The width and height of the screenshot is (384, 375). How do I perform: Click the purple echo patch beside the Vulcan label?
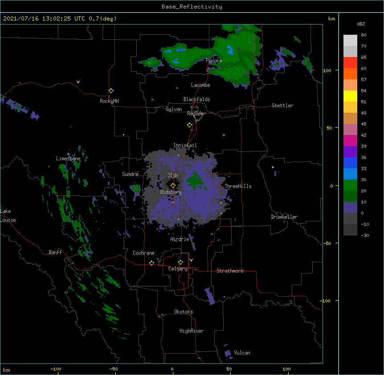point(228,353)
